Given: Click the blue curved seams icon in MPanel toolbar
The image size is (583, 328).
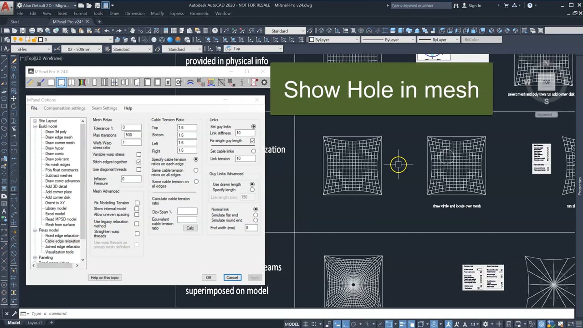Looking at the screenshot, I should [190, 82].
